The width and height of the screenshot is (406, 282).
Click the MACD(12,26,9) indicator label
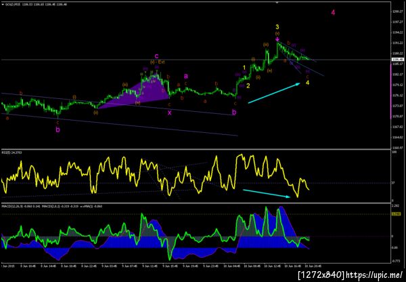[12, 206]
